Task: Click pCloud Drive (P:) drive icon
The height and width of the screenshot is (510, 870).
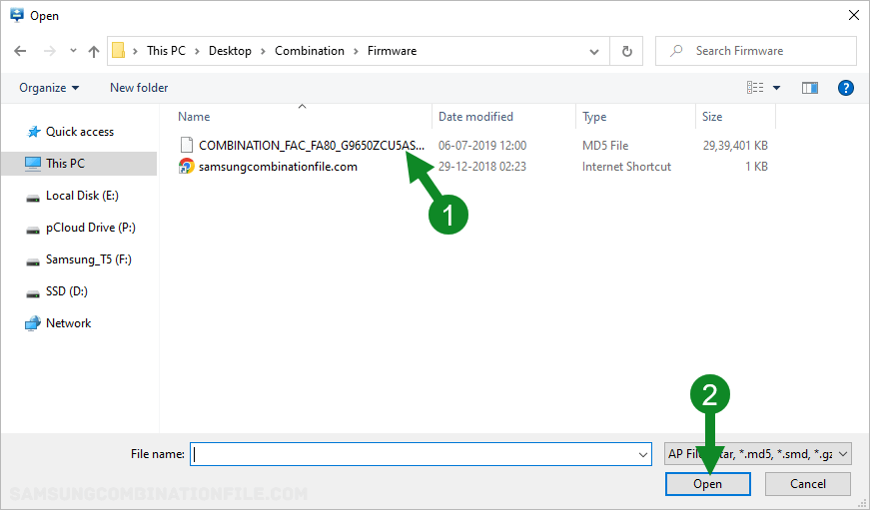Action: (33, 231)
